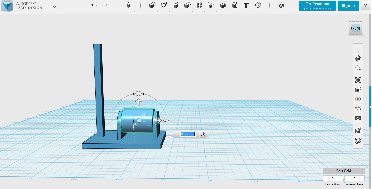Expand the collapsed right side panel
Image resolution: width=372 pixels, height=189 pixels.
coord(370,107)
